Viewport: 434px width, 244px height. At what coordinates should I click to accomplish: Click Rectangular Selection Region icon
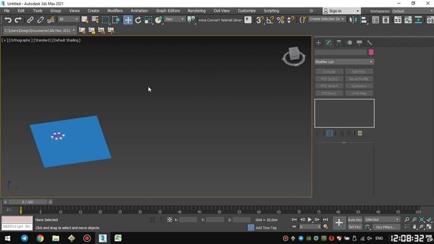(106, 20)
